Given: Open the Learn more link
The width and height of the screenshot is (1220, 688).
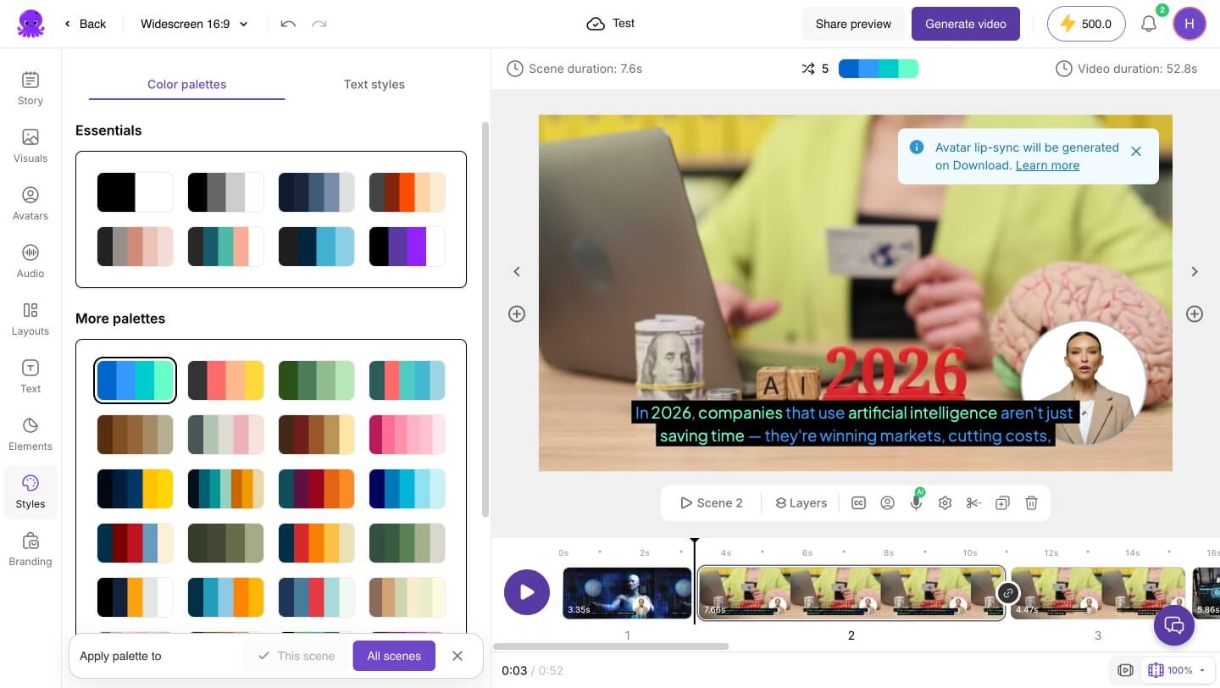Looking at the screenshot, I should tap(1047, 165).
